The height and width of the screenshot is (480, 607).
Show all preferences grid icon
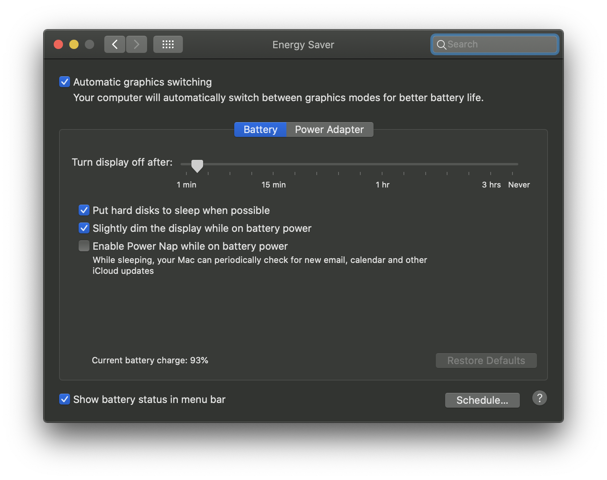coord(168,44)
